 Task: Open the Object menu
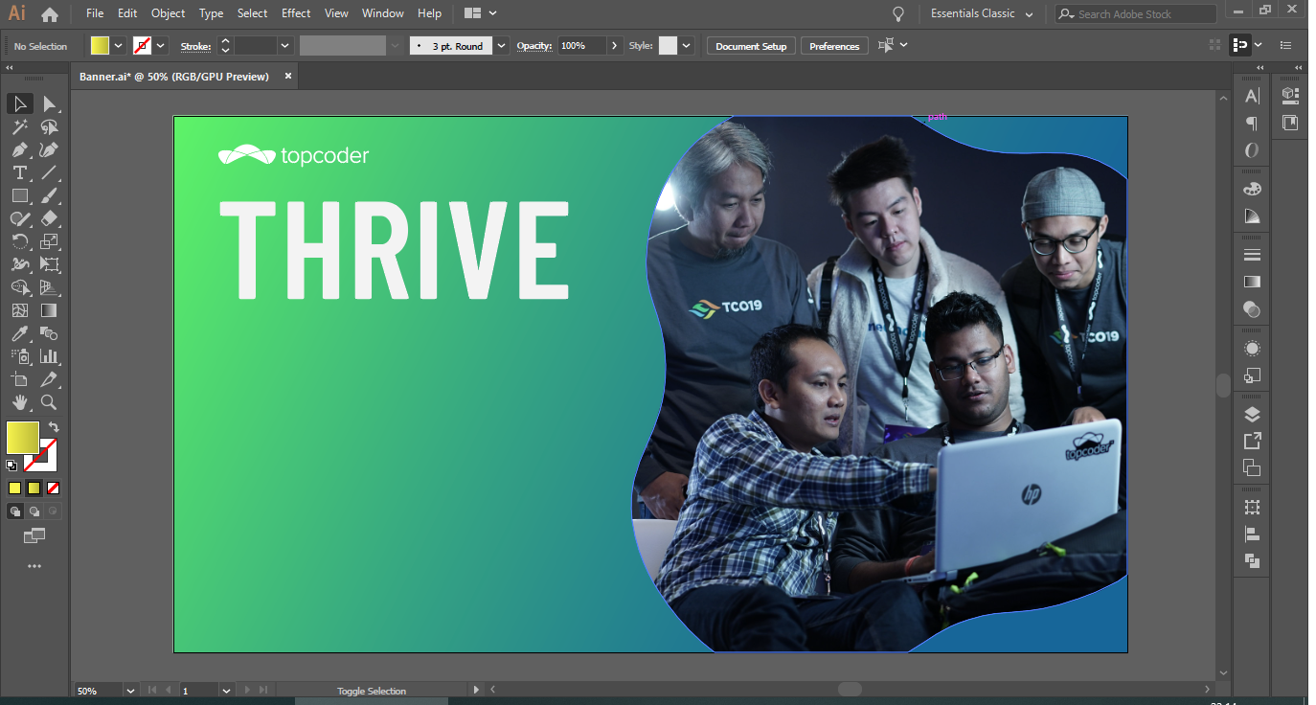point(169,13)
